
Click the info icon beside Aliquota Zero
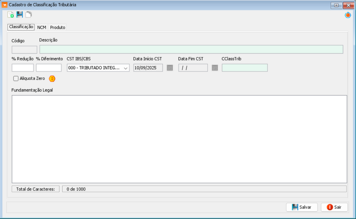click(x=52, y=79)
